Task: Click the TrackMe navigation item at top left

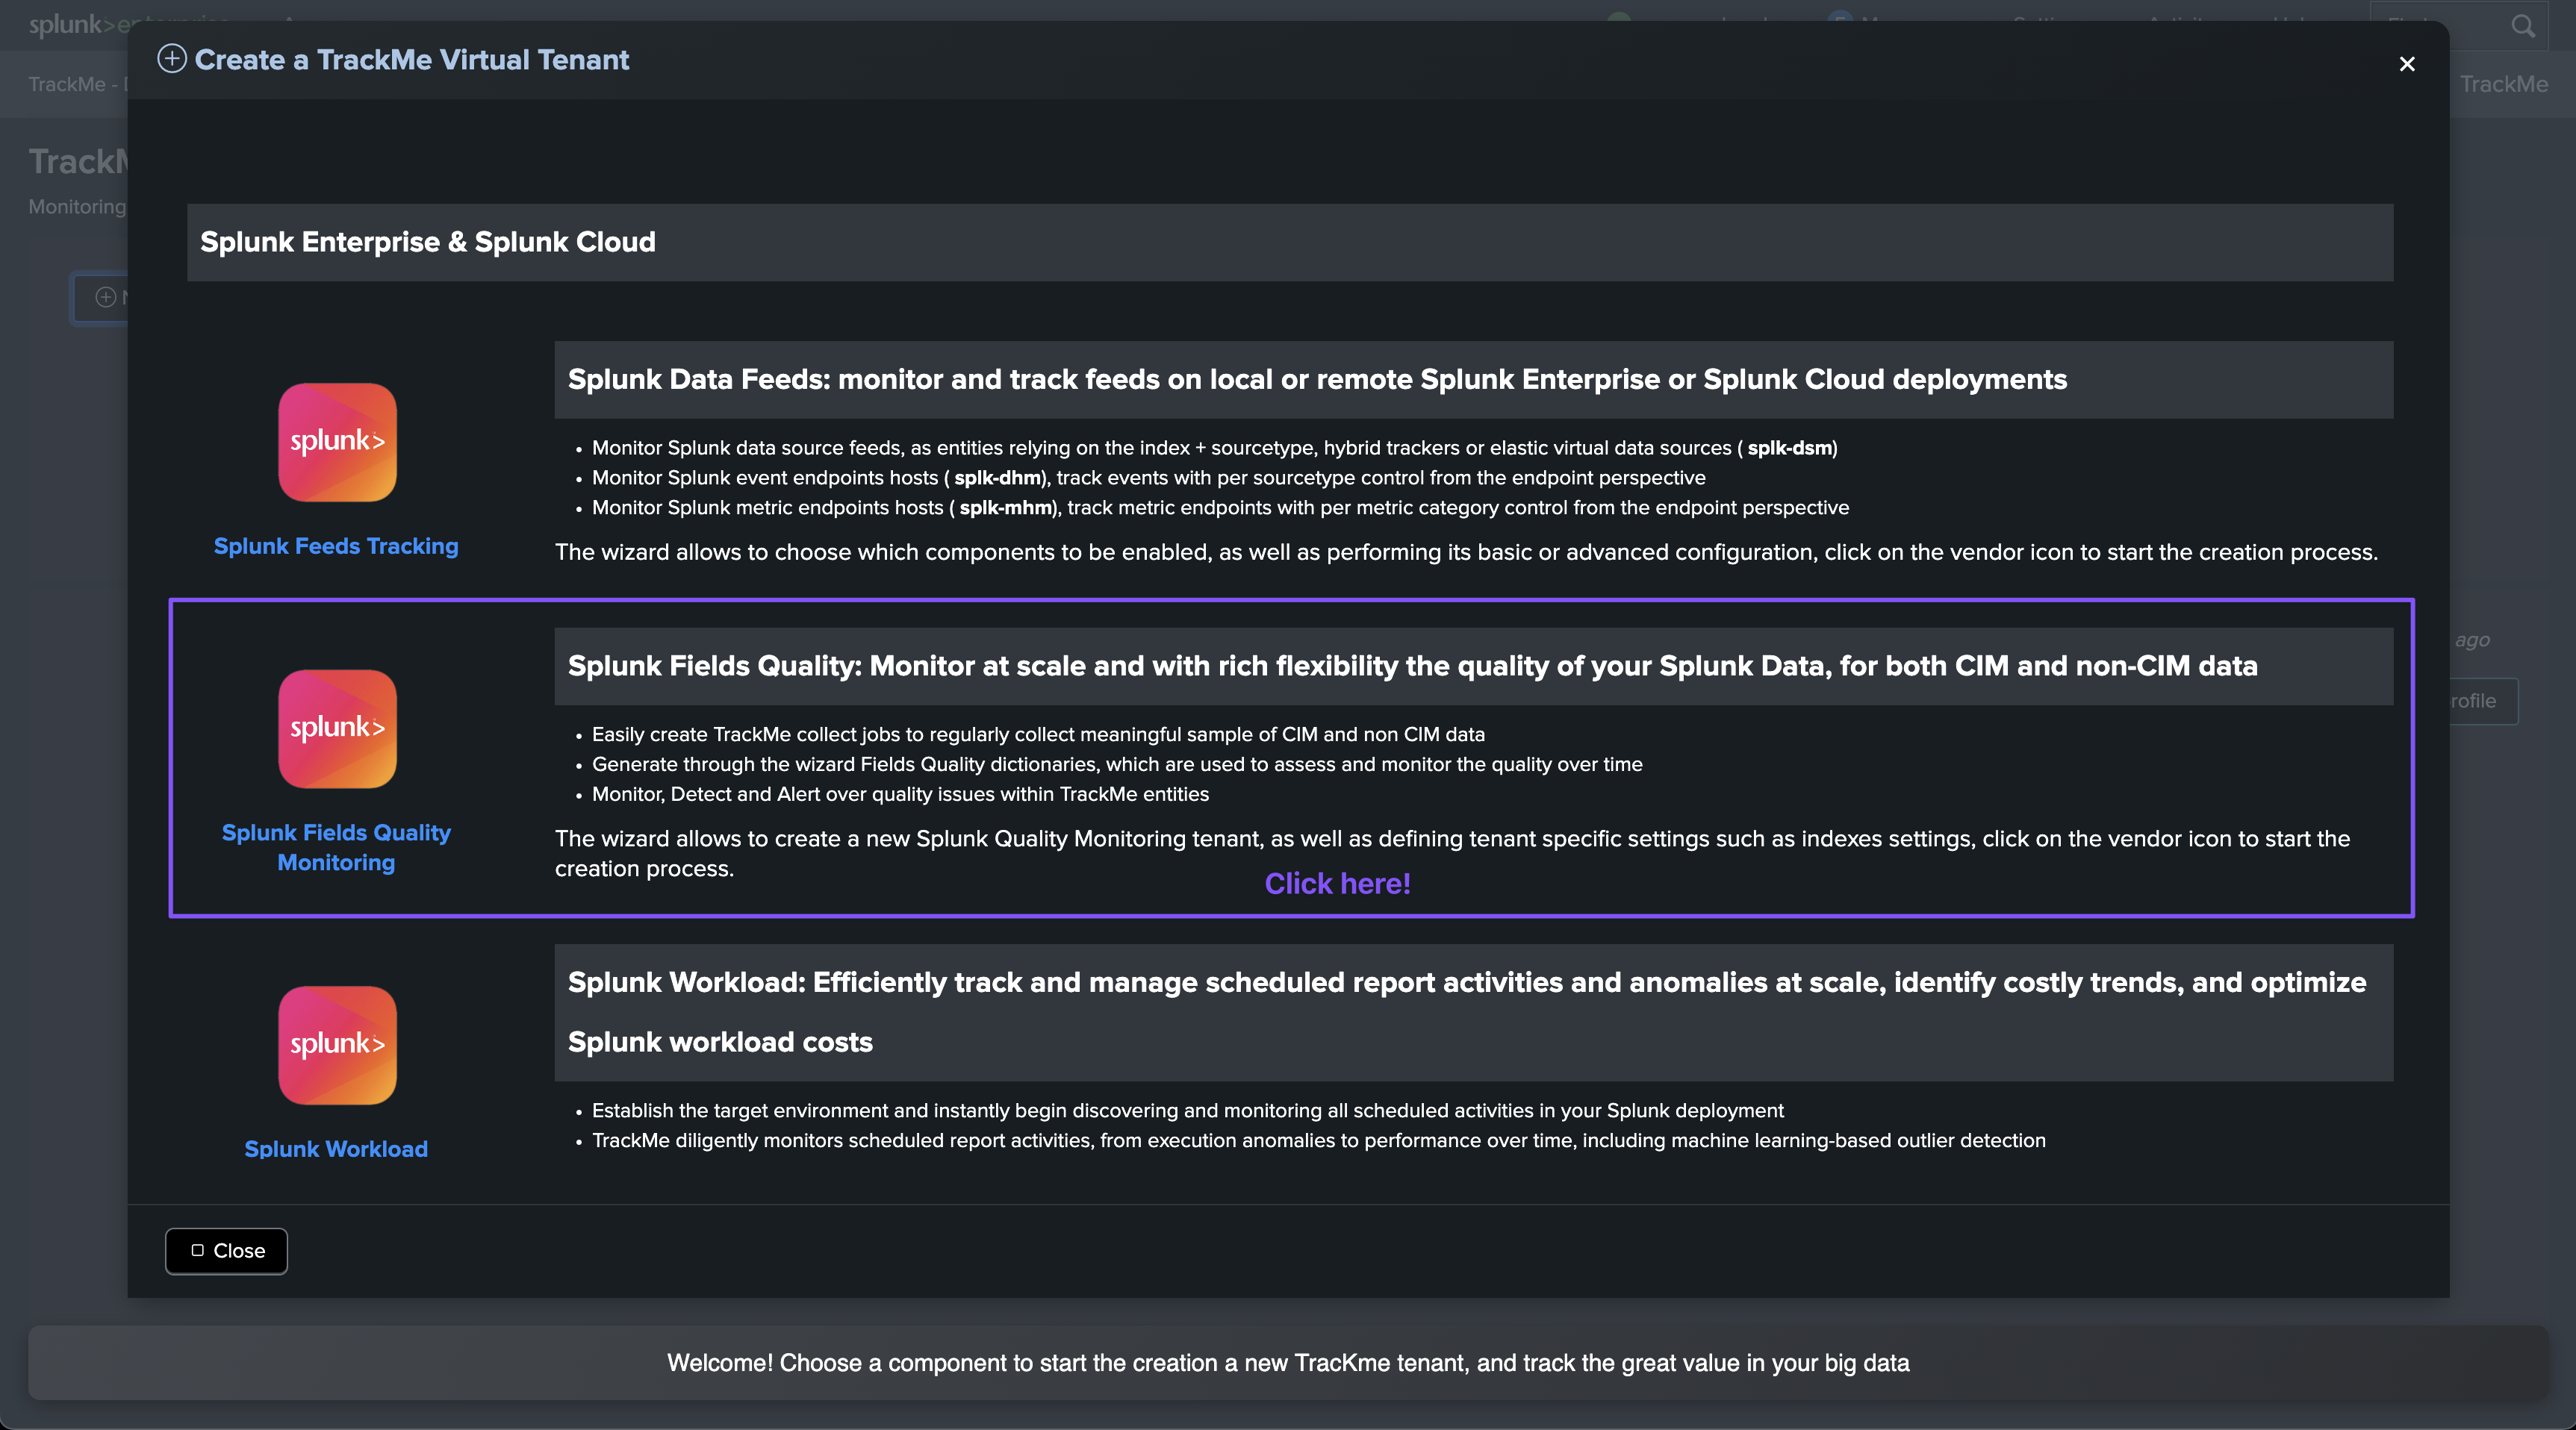Action: [x=66, y=84]
